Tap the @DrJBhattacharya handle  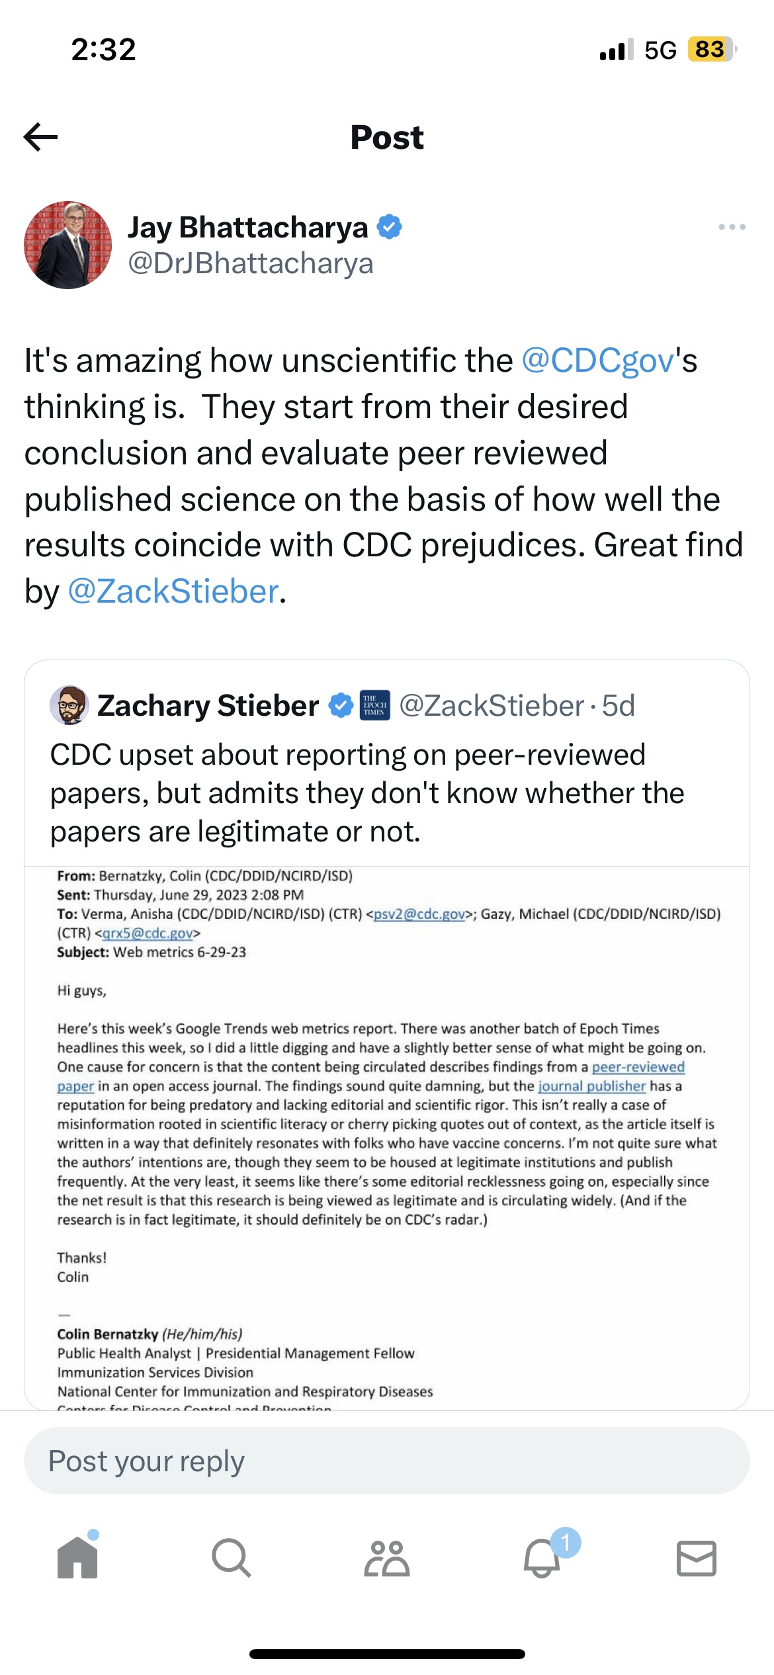coord(251,263)
